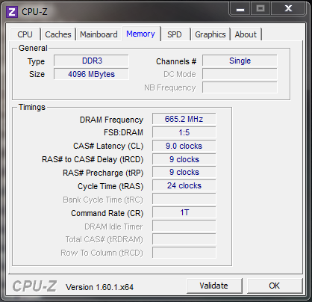Click the Cycle Time (tRAS) label
This screenshot has height=302, width=312.
click(x=110, y=186)
